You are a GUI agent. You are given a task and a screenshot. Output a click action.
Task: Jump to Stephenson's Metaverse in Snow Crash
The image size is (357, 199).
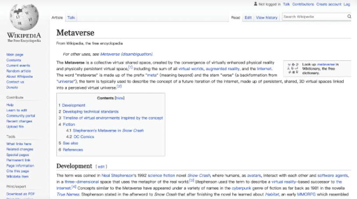pyautogui.click(x=108, y=130)
